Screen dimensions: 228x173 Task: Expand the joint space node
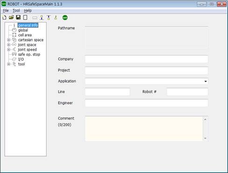pos(8,45)
